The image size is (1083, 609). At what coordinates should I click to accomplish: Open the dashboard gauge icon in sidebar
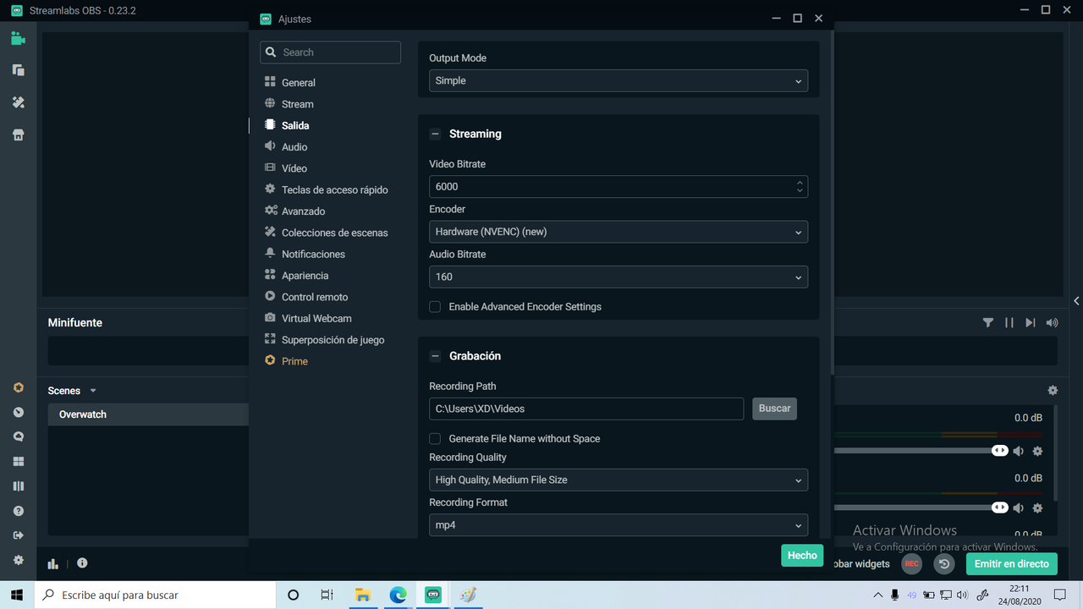(x=18, y=413)
